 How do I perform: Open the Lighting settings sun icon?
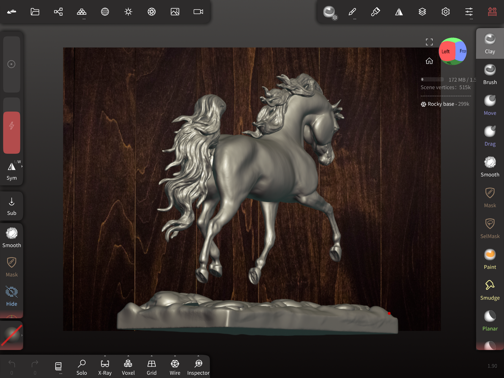128,12
